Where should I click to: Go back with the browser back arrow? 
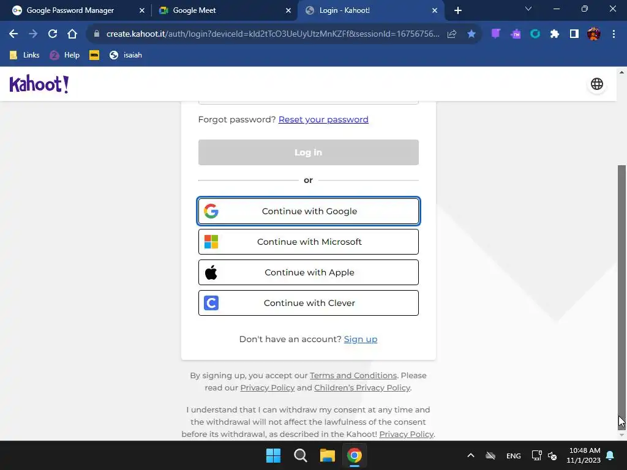(13, 34)
